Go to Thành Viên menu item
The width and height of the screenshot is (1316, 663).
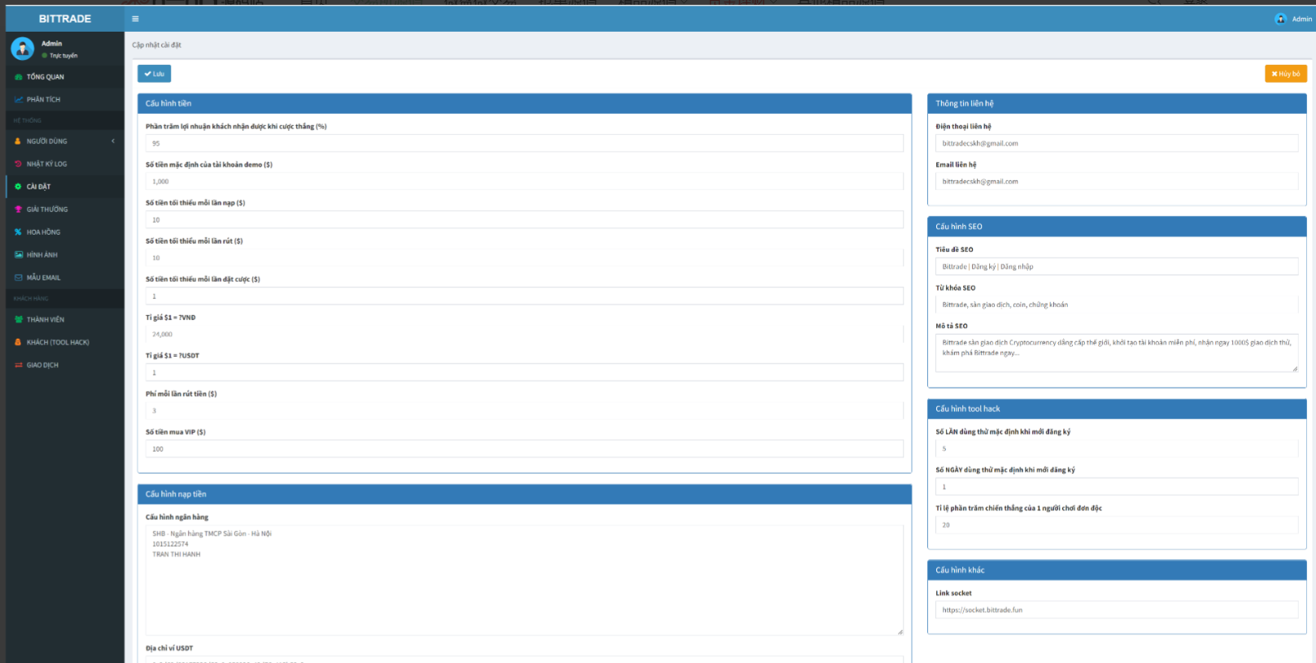(x=46, y=320)
